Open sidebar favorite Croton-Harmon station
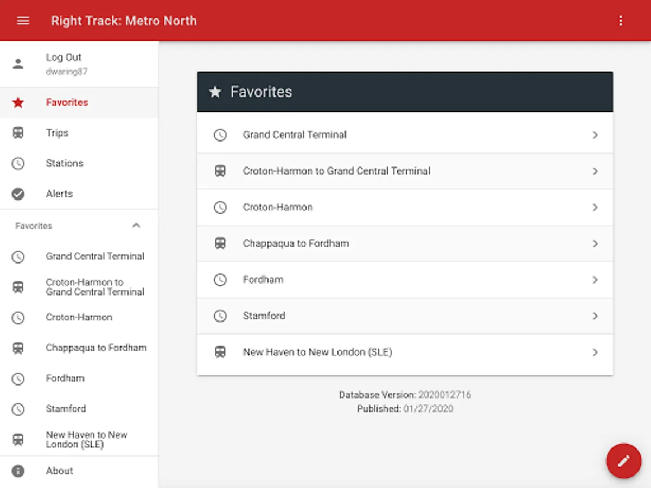This screenshot has width=651, height=488. pyautogui.click(x=79, y=317)
